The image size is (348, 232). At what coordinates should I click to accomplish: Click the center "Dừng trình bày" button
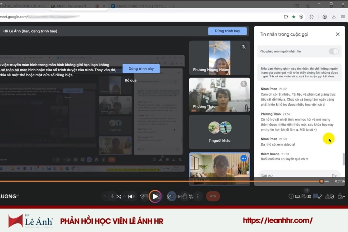(141, 68)
